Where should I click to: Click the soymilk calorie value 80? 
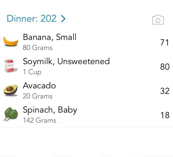[165, 67]
